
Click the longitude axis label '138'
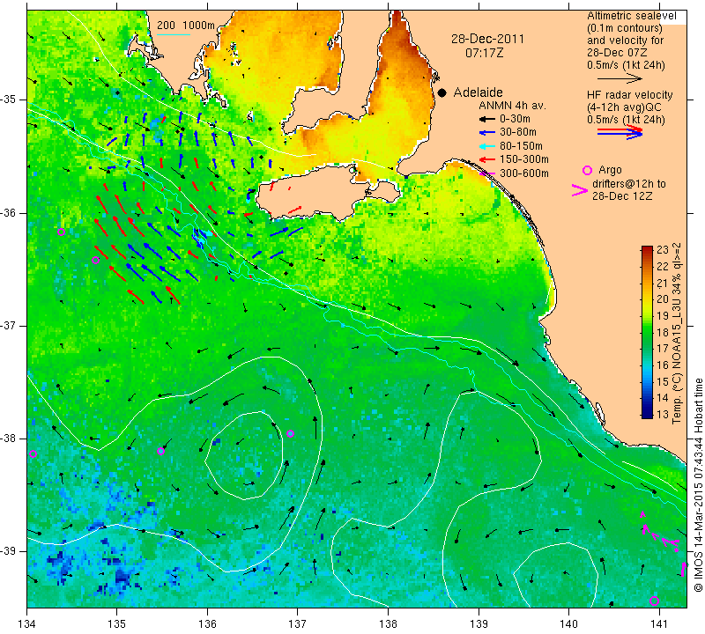[x=388, y=624]
